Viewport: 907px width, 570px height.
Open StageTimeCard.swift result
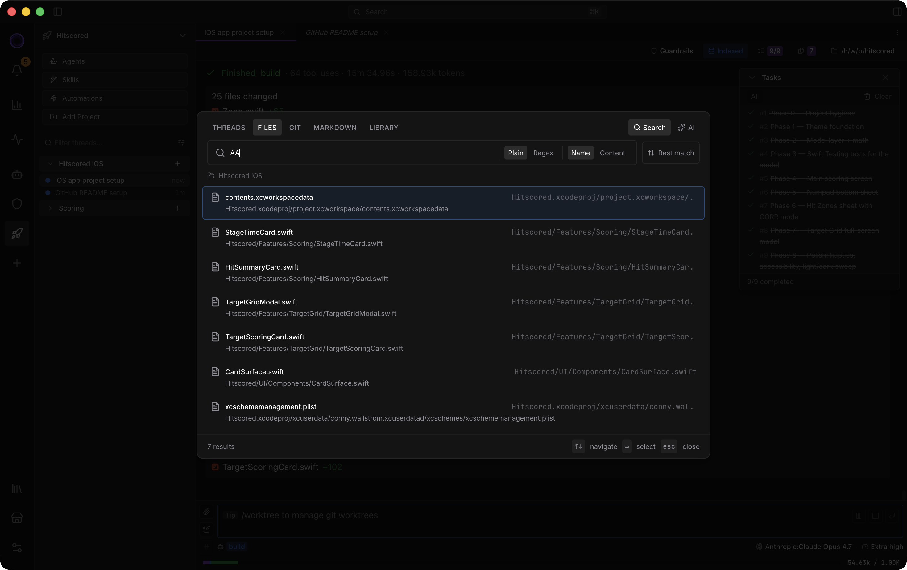pos(453,238)
